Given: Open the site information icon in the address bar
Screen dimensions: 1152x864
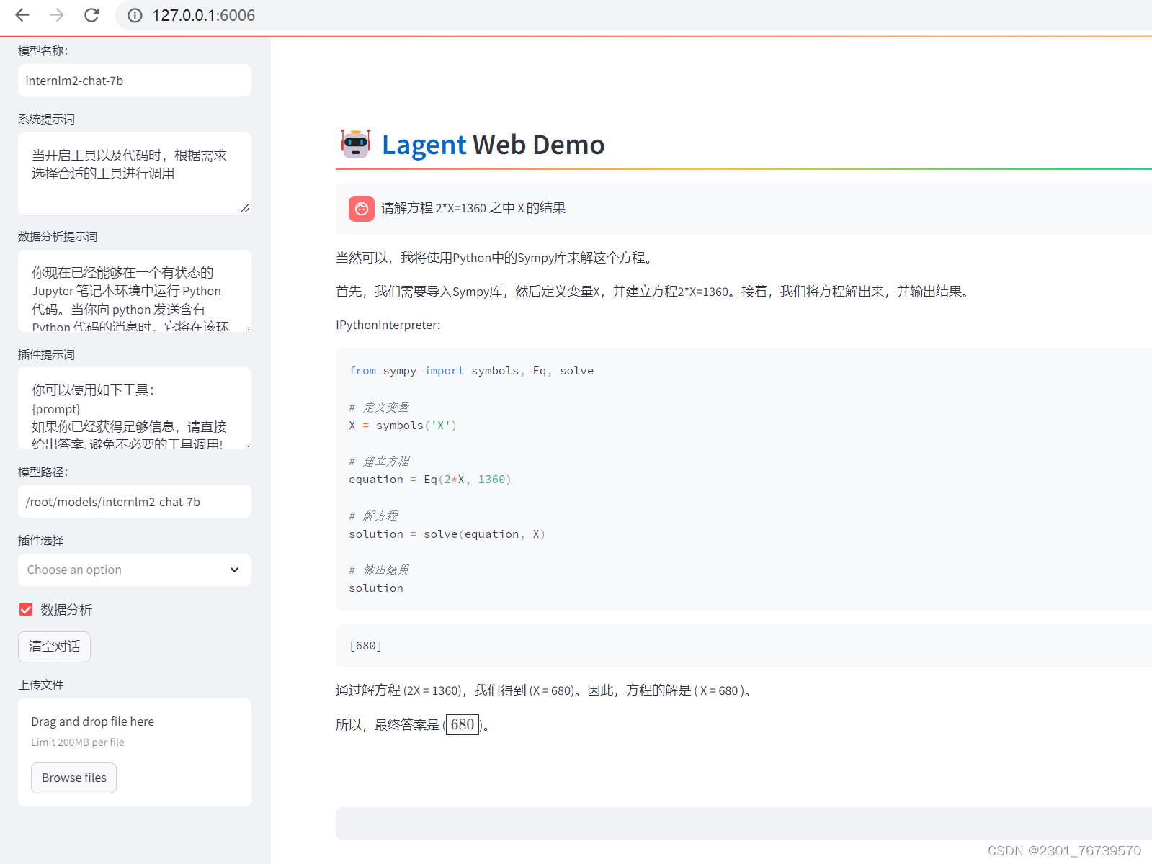Looking at the screenshot, I should (x=135, y=15).
